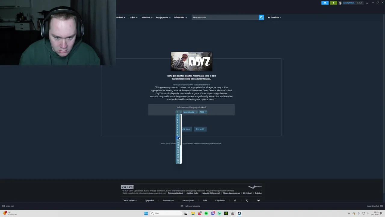This screenshot has width=385, height=217.
Task: Click the Steam icon in taskbar
Action: pos(239,213)
